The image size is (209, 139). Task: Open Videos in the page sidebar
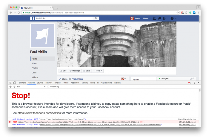[x=35, y=77]
